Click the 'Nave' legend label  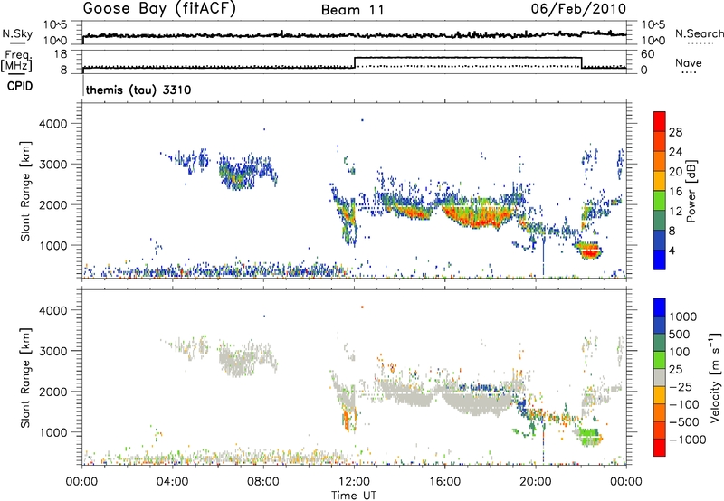click(x=689, y=63)
